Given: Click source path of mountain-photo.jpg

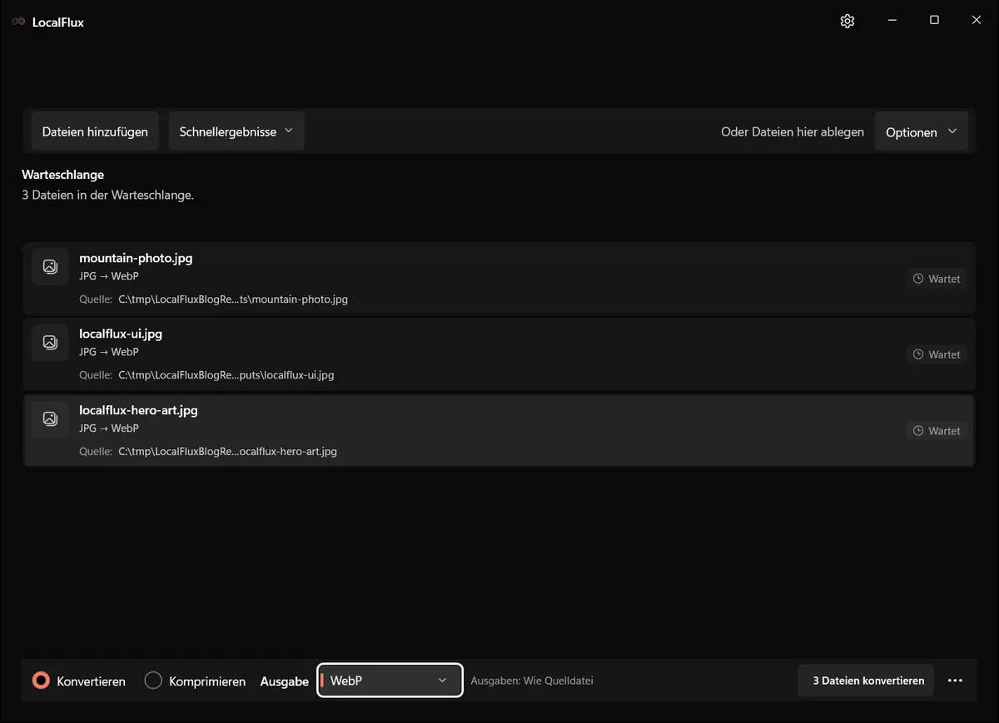Looking at the screenshot, I should (233, 300).
